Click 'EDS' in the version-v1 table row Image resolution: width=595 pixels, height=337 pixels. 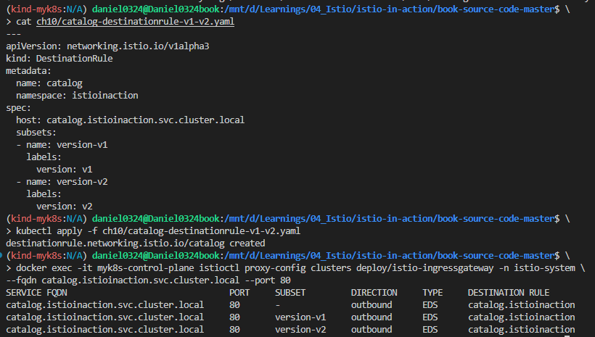click(x=430, y=317)
